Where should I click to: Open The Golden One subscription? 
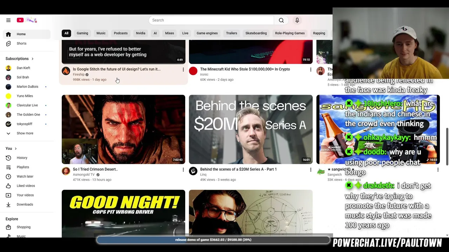(x=27, y=114)
